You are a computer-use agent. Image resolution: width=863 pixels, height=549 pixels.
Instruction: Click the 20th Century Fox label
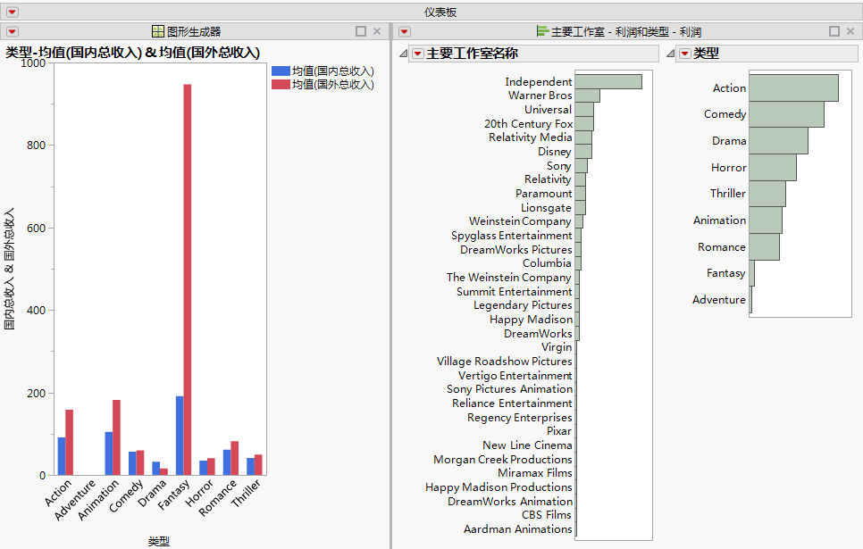[x=528, y=124]
